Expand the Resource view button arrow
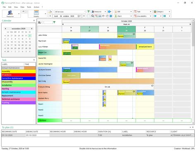Screen dimensions: 196x151 click(x=19, y=14)
